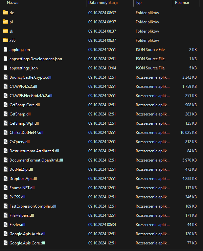Select file name CefSharp.Core.dll
Screen dimensions: 203x251
pos(25,105)
